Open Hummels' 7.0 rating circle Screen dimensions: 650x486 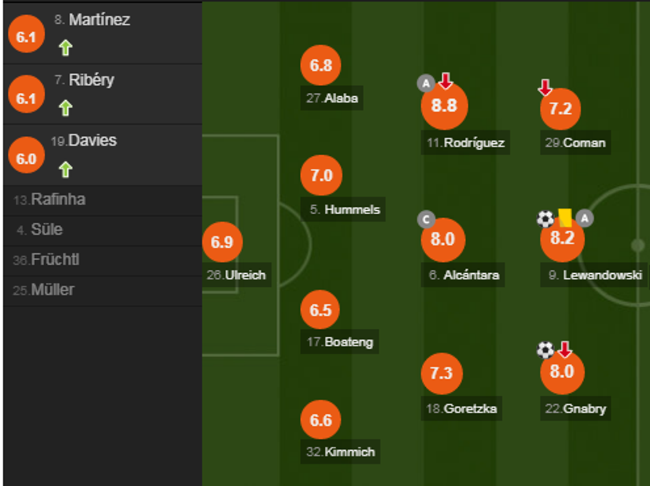click(321, 176)
